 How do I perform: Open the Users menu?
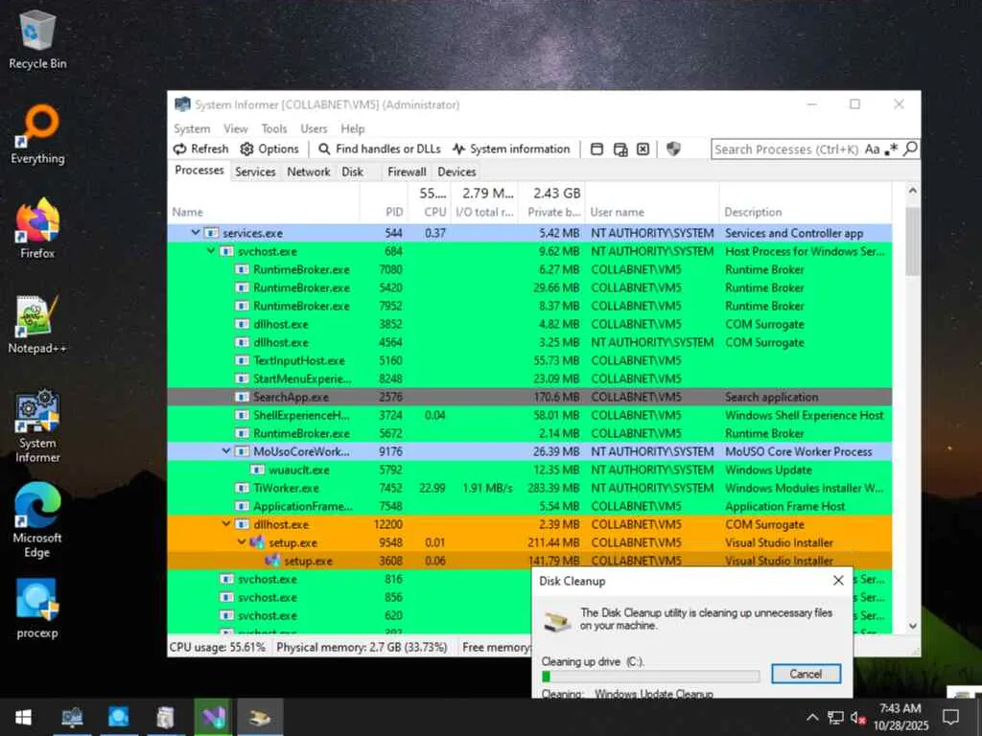click(x=314, y=128)
